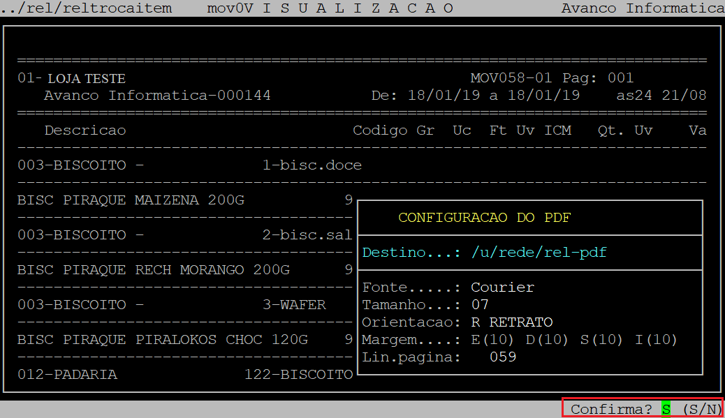The image size is (725, 418).
Task: Click the Fonte value Courier
Action: (x=502, y=288)
